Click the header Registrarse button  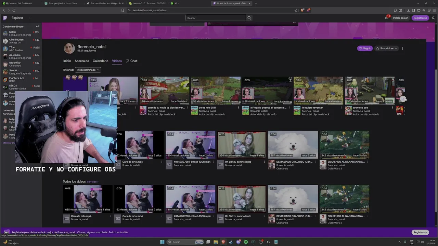click(420, 18)
